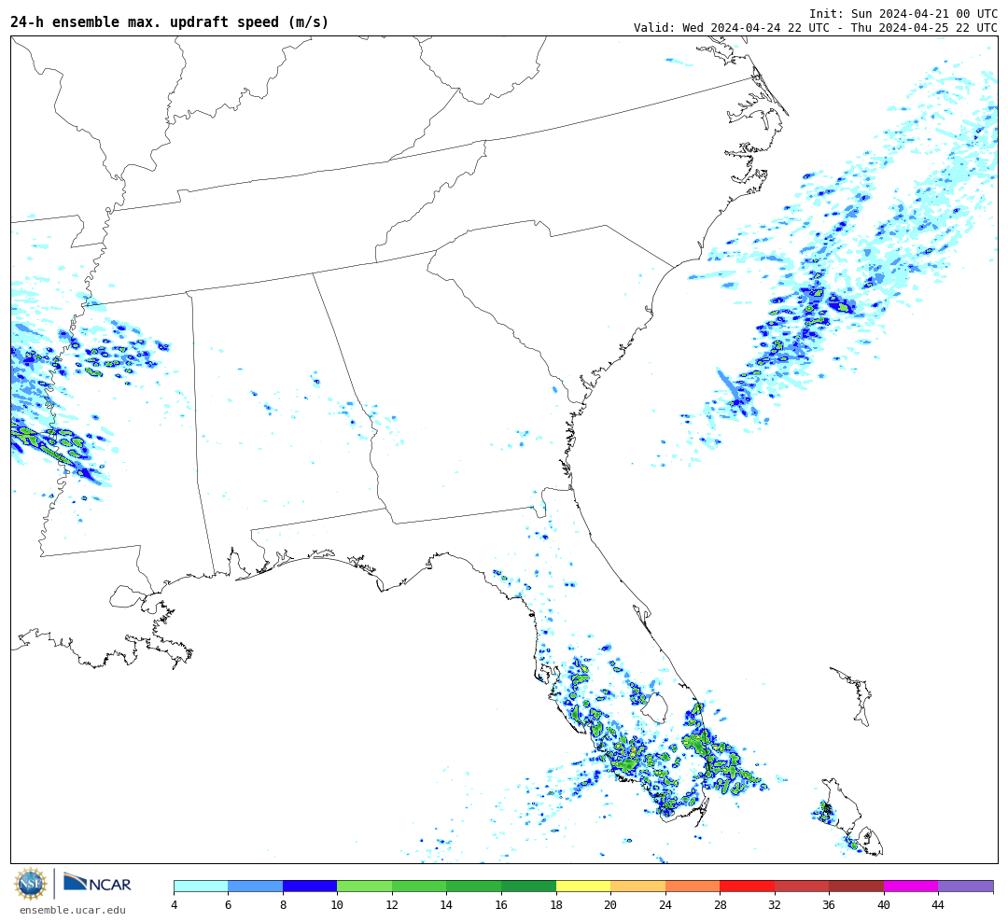1008x922 pixels.
Task: Click the colorbar tick label '40'
Action: pyautogui.click(x=884, y=905)
